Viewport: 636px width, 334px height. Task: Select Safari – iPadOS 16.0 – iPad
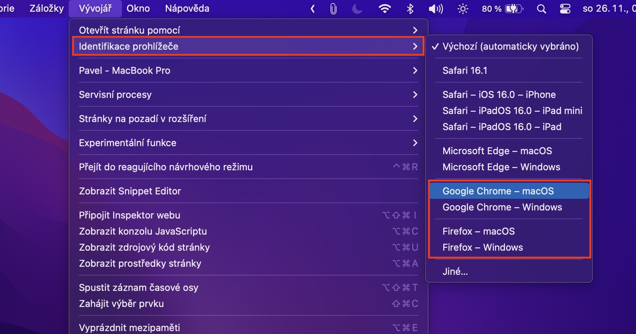coord(509,127)
